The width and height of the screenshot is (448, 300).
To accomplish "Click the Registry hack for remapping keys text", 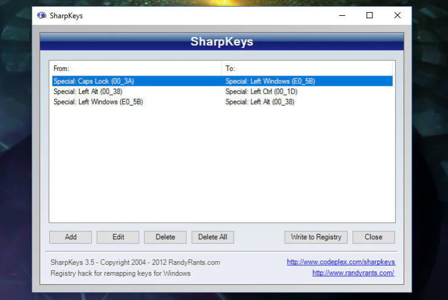I will click(x=121, y=273).
